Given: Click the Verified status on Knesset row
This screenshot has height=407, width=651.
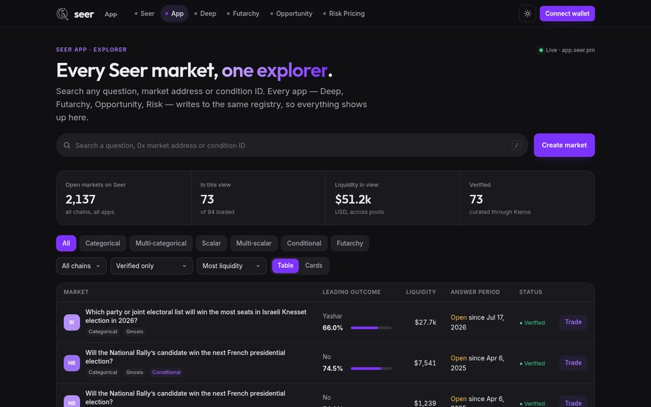Looking at the screenshot, I should click(x=532, y=323).
